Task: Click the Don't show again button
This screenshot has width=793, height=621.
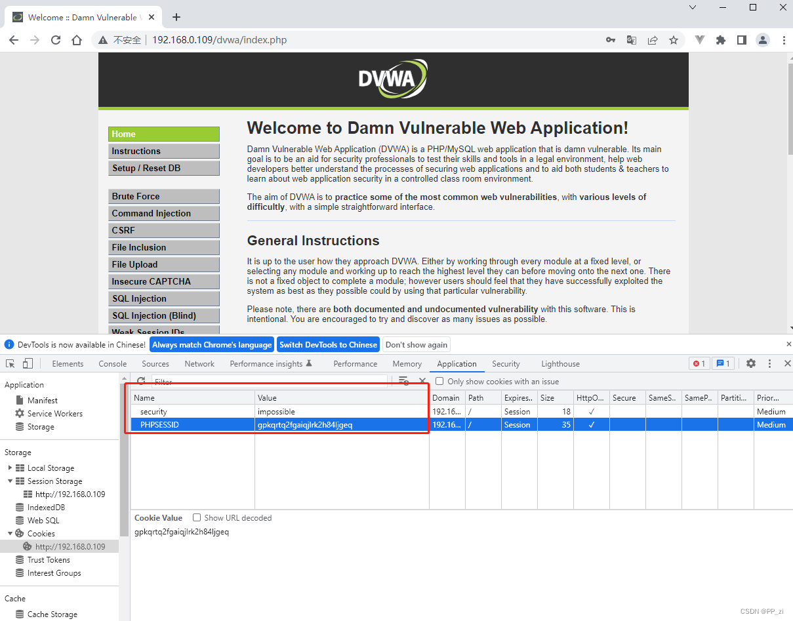Action: click(x=417, y=345)
